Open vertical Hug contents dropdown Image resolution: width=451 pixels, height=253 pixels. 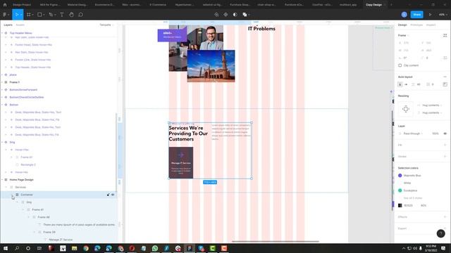point(430,112)
